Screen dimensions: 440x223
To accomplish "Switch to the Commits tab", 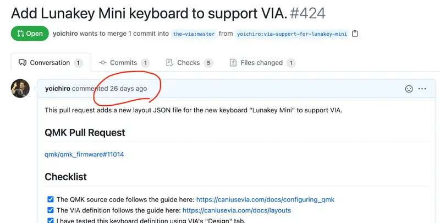I will tap(124, 62).
